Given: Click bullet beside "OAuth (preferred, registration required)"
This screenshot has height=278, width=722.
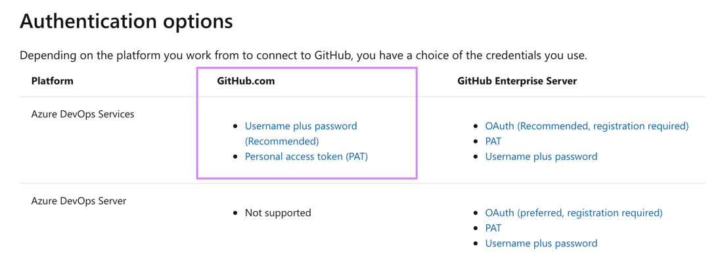Looking at the screenshot, I should click(476, 213).
